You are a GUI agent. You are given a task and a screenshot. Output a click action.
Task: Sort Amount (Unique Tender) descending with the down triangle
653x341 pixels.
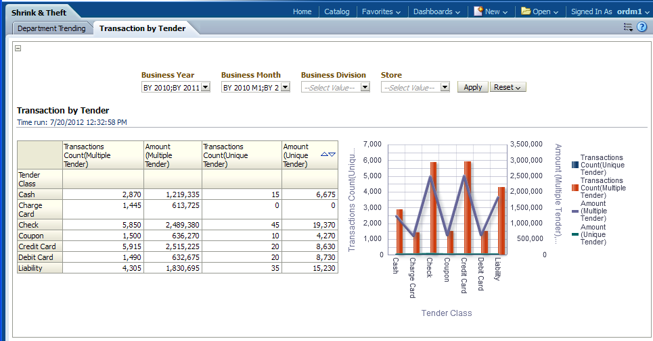(332, 155)
